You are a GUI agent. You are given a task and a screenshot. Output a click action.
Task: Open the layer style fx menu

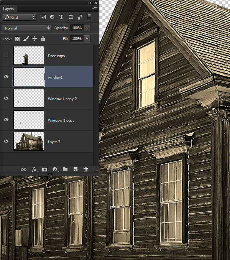click(34, 169)
